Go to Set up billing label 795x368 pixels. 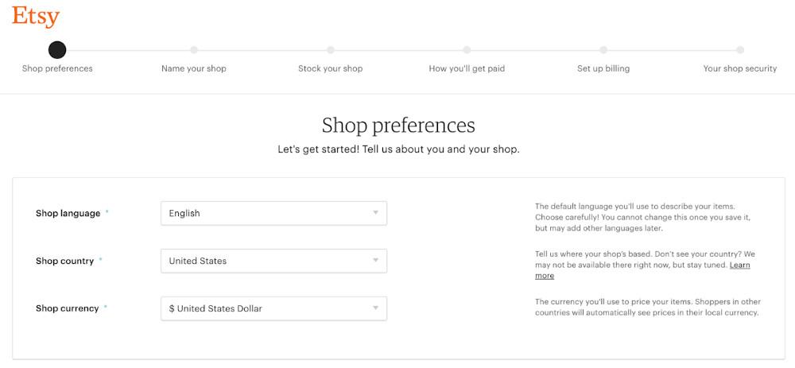coord(603,68)
